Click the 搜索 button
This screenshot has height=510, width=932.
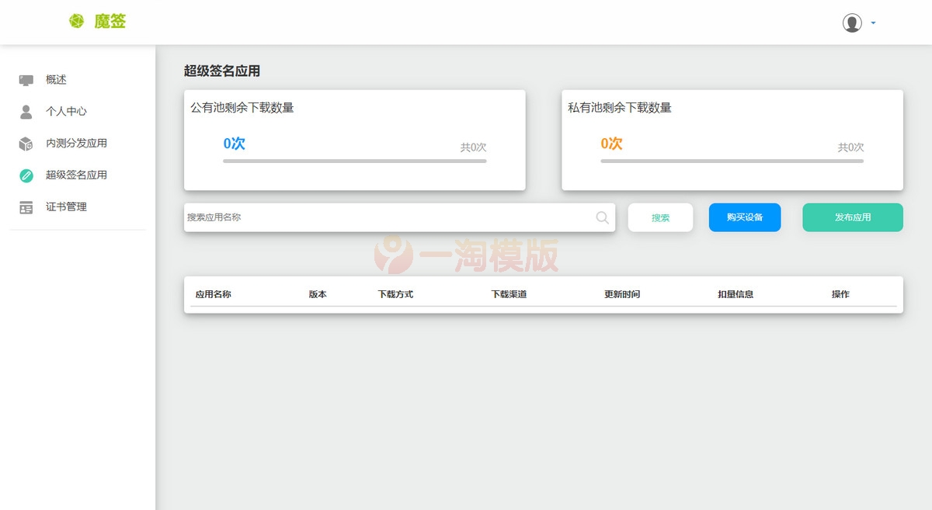660,217
